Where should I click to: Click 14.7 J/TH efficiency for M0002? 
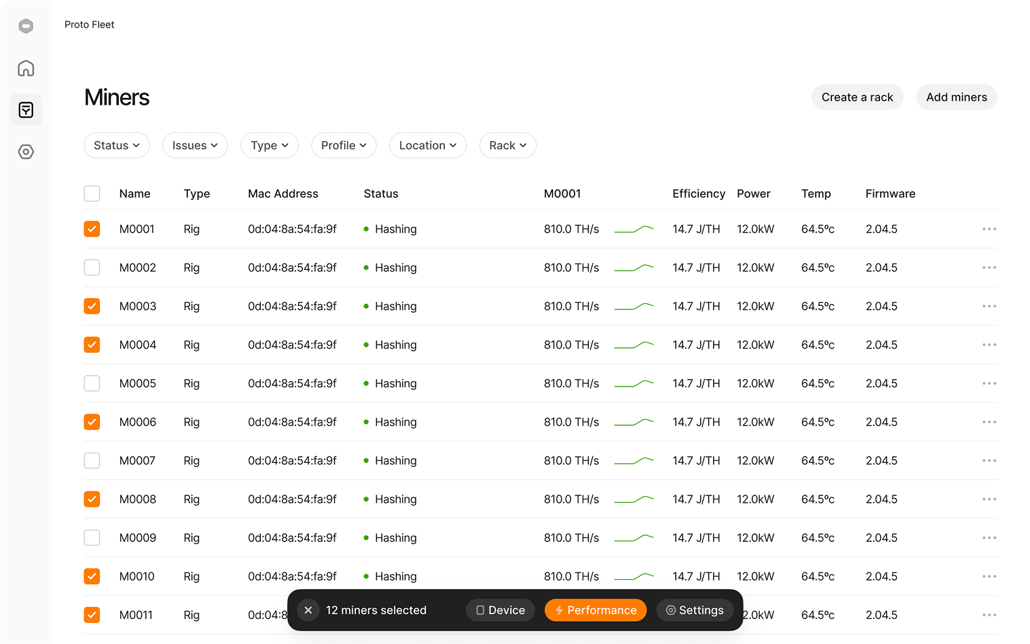[x=696, y=268]
